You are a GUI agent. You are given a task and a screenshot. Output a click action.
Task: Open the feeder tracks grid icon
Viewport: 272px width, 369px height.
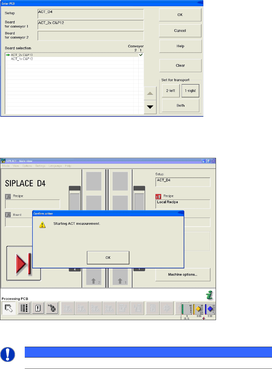pos(24,308)
